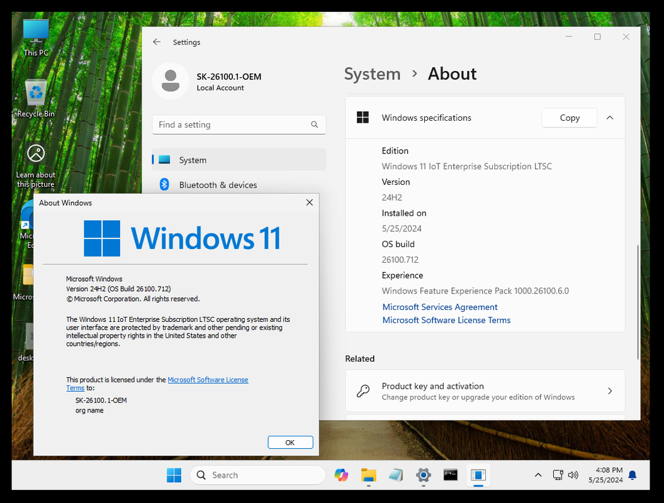664x503 pixels.
Task: Click the Windows 11 logo in About dialog
Action: [x=182, y=238]
